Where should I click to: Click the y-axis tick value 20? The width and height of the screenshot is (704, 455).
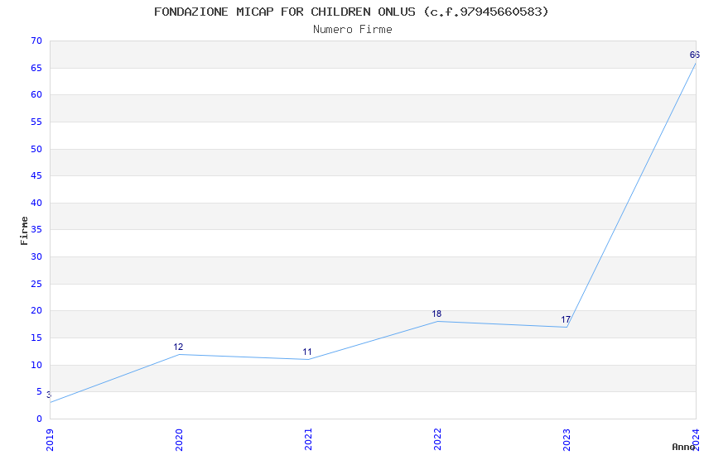pos(36,311)
